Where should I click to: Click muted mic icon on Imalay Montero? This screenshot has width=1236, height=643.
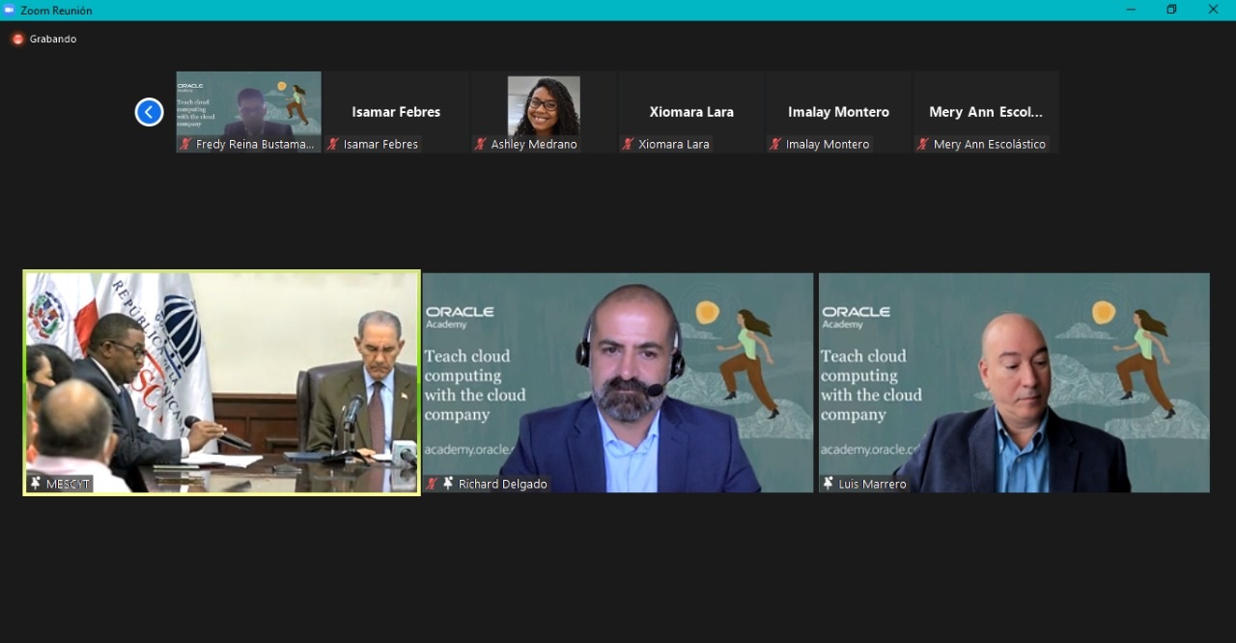click(775, 144)
